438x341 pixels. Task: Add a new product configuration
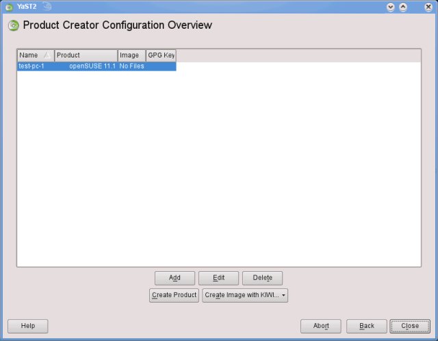coord(175,278)
